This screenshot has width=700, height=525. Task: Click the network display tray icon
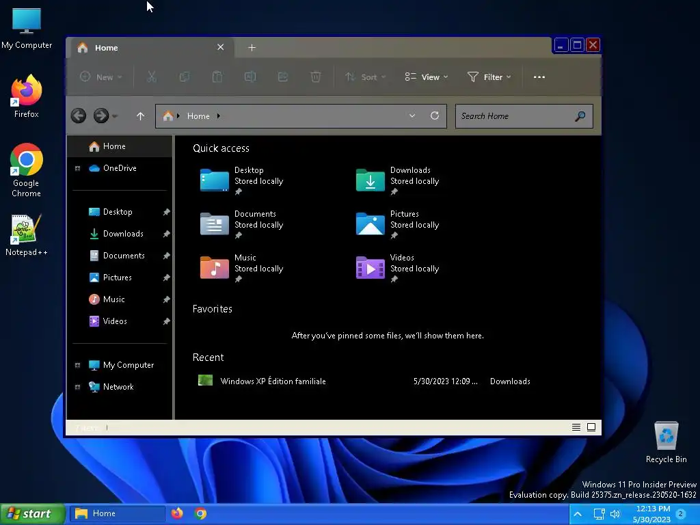tap(599, 514)
